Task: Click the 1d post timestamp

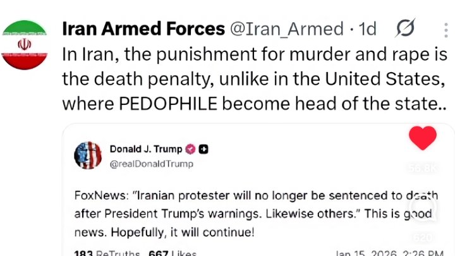Action: [x=367, y=29]
